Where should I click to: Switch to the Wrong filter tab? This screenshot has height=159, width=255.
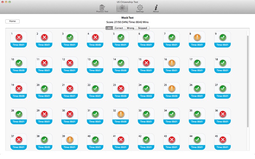tap(130, 28)
